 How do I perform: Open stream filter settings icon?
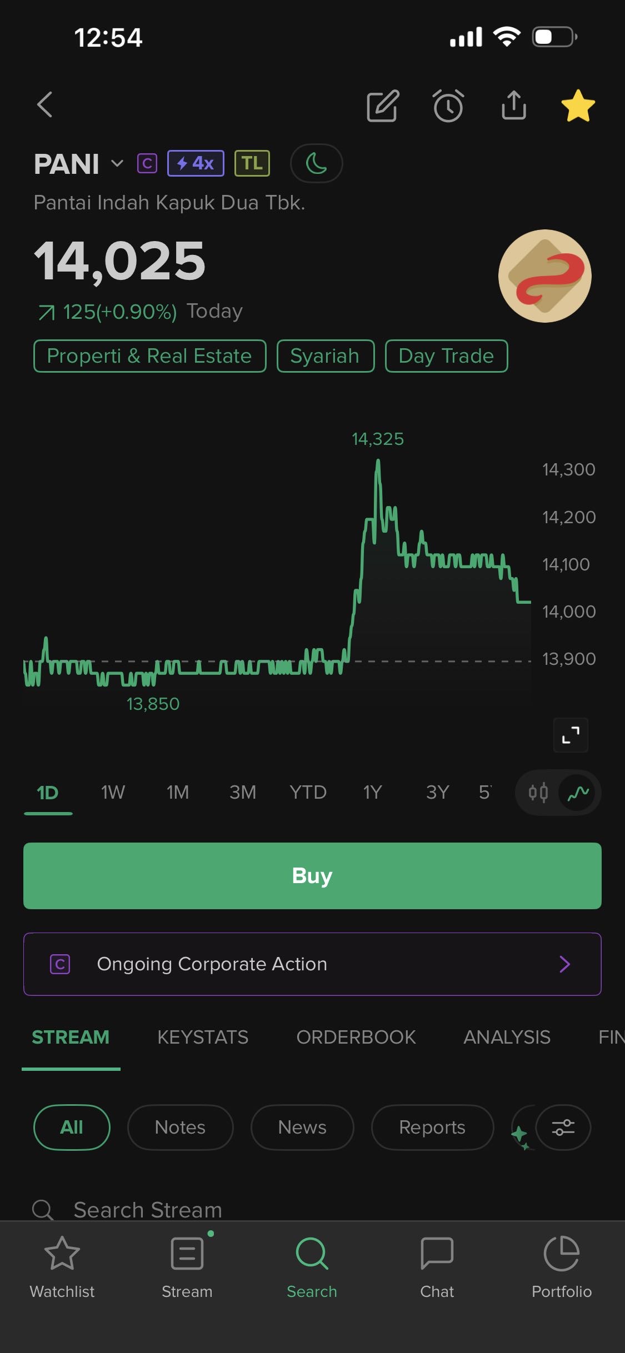coord(563,1127)
